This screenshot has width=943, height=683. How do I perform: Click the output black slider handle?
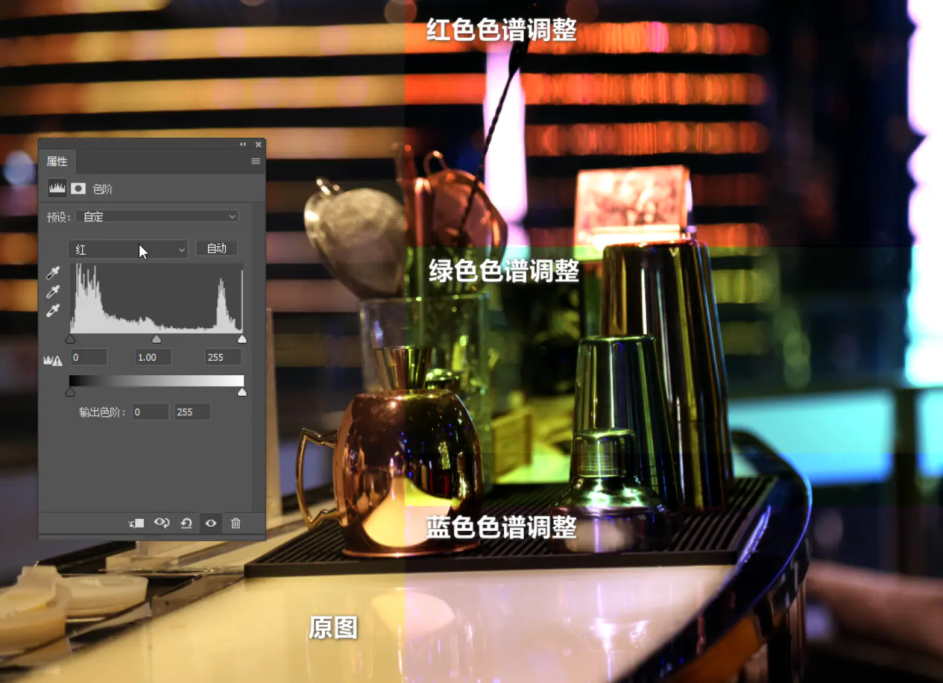(x=70, y=392)
